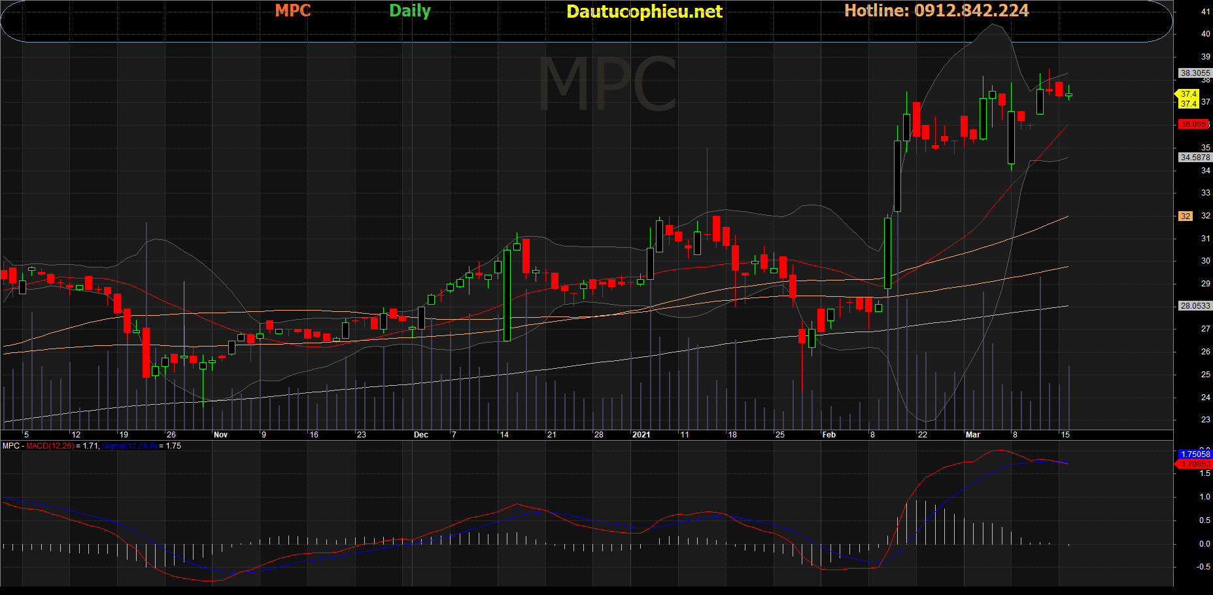Click the 24 value on price axis

[1206, 398]
